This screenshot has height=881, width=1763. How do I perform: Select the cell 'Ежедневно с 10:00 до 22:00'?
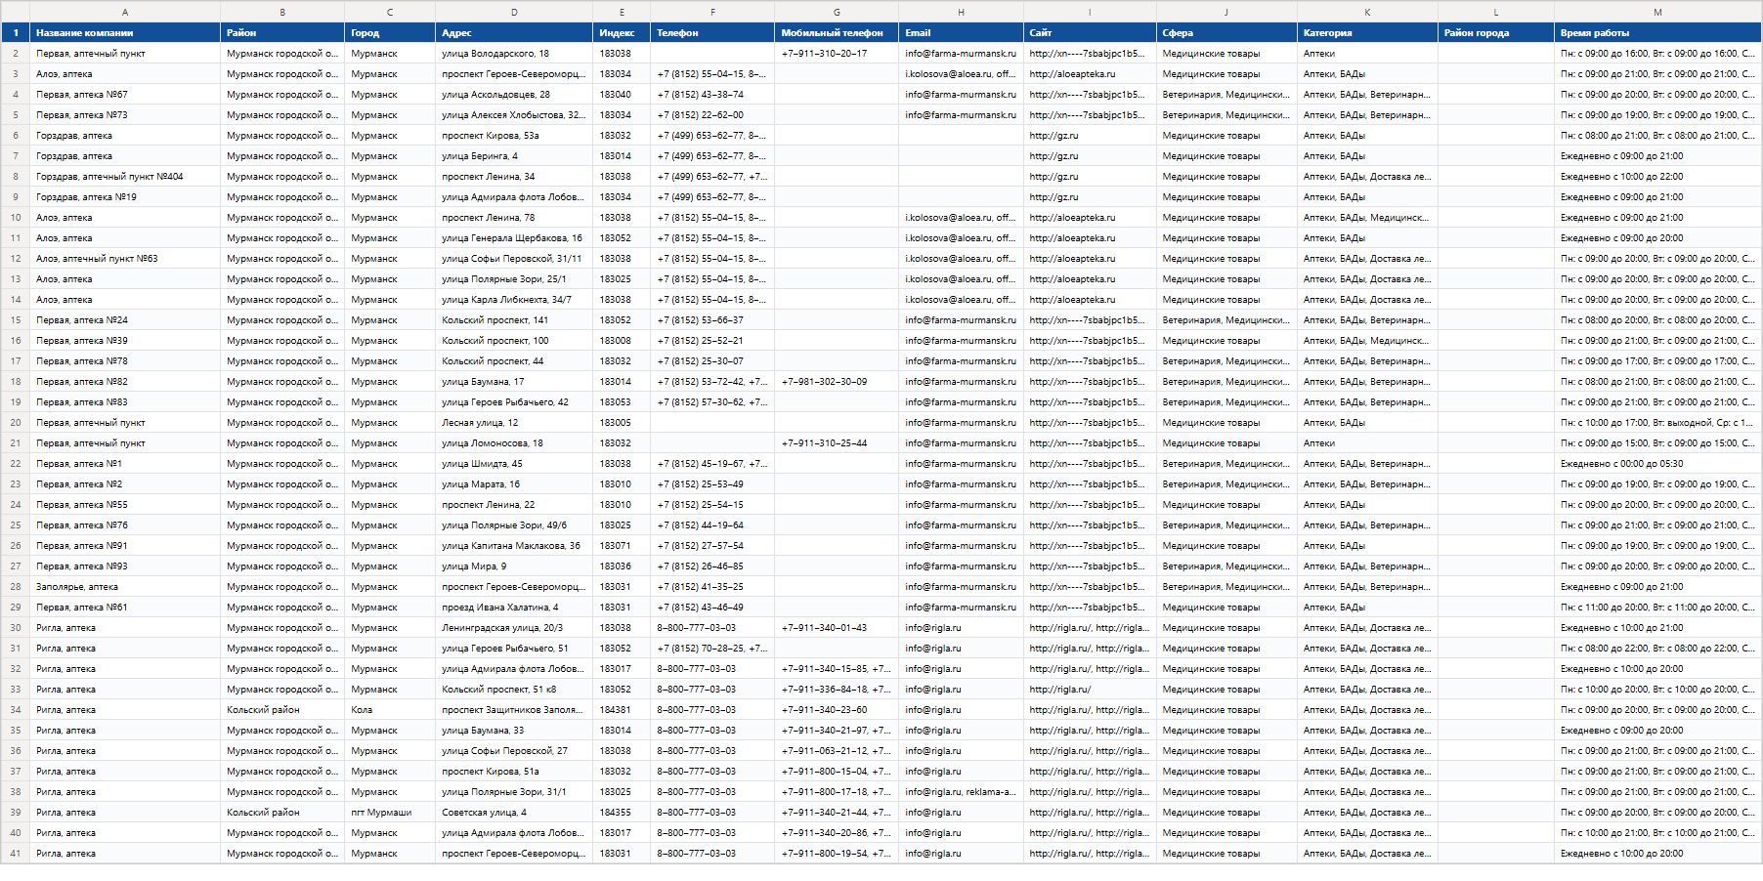pos(1657,177)
